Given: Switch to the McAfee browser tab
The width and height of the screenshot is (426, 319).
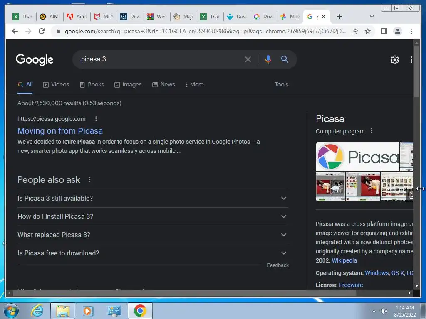Looking at the screenshot, I should click(103, 17).
